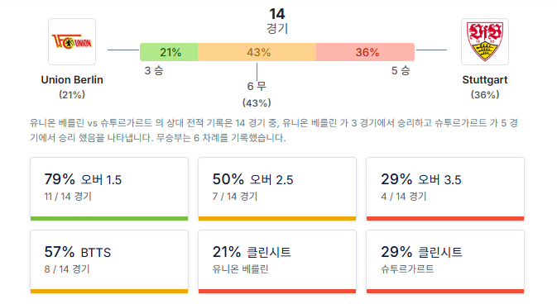This screenshot has height=304, width=557.
Task: Open the 29% 클린시트 슈투르가르트 card
Action: tap(445, 262)
